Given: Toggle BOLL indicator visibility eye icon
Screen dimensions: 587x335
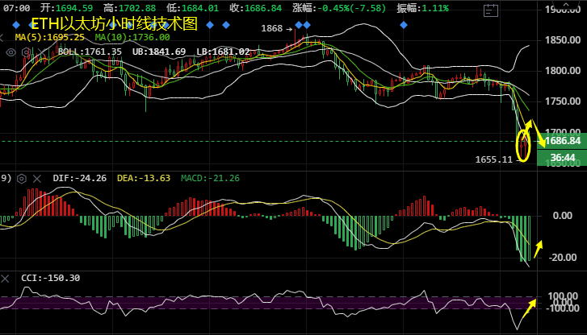Looking at the screenshot, I should point(10,52).
